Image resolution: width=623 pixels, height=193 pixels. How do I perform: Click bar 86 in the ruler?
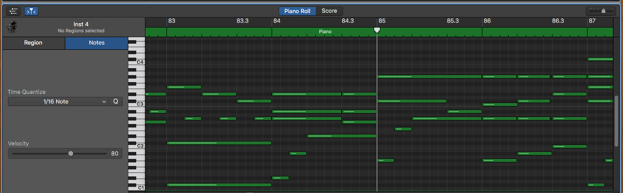tap(487, 21)
